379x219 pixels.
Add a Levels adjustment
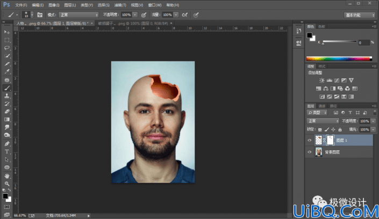click(329, 81)
